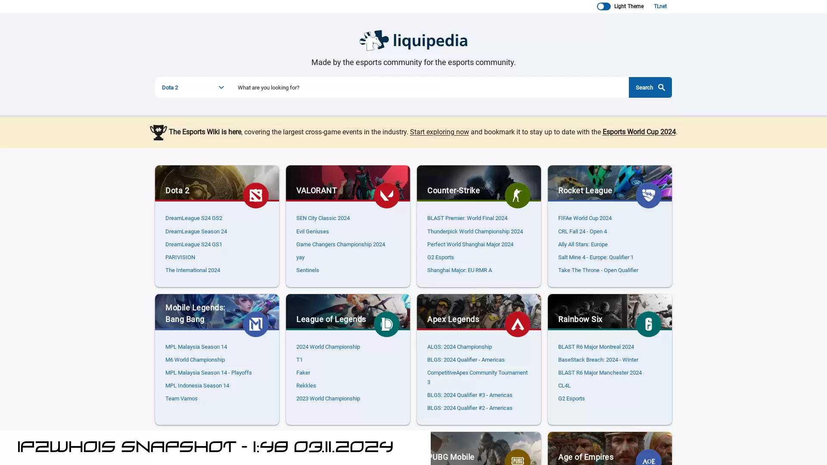Open the Take The Throne - Open Qualifier link

coord(598,270)
